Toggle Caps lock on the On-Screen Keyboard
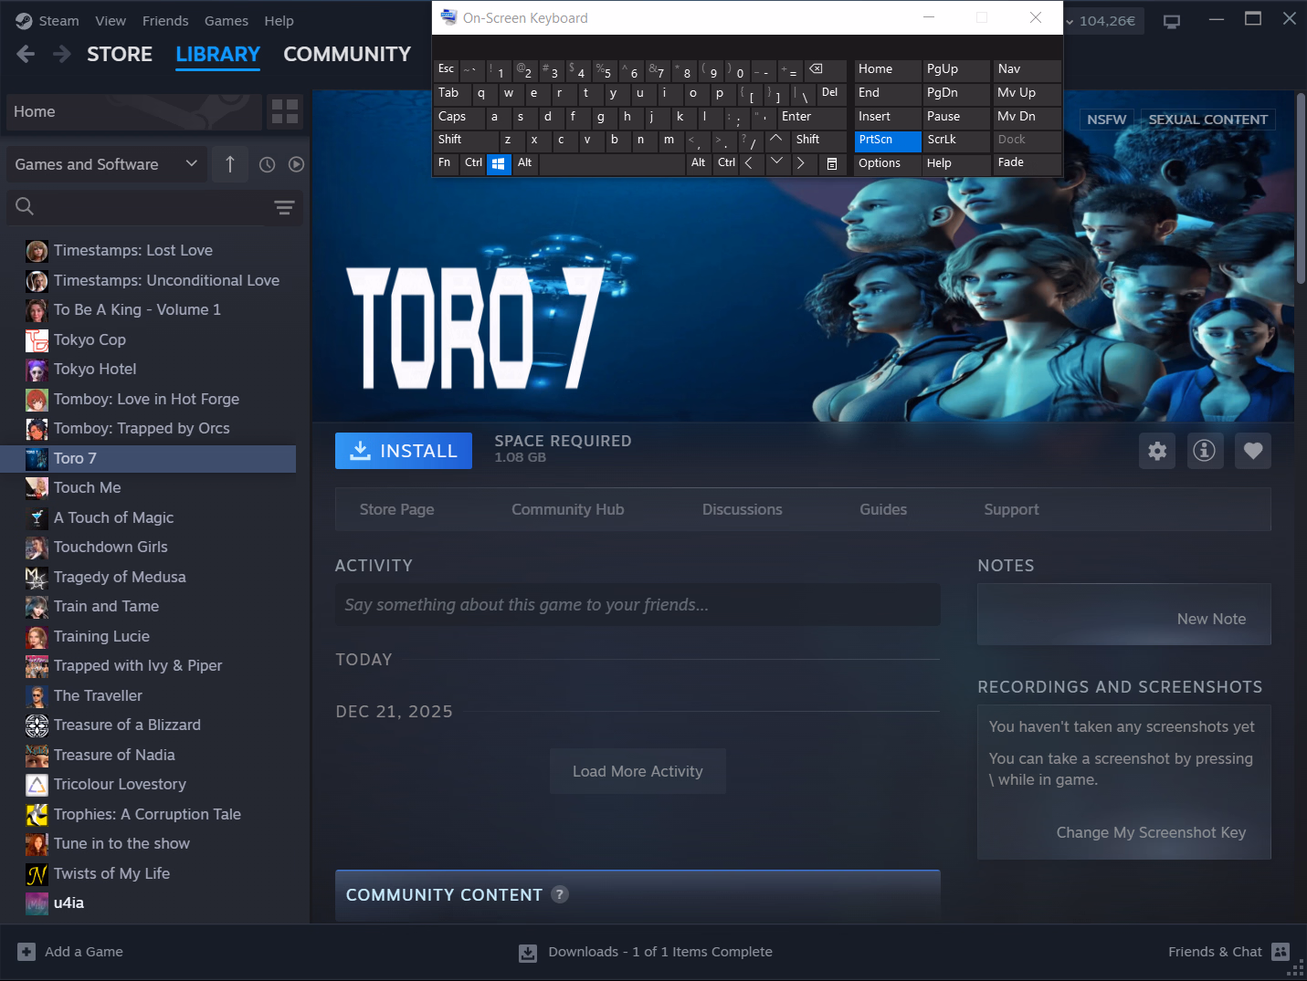 coord(459,117)
